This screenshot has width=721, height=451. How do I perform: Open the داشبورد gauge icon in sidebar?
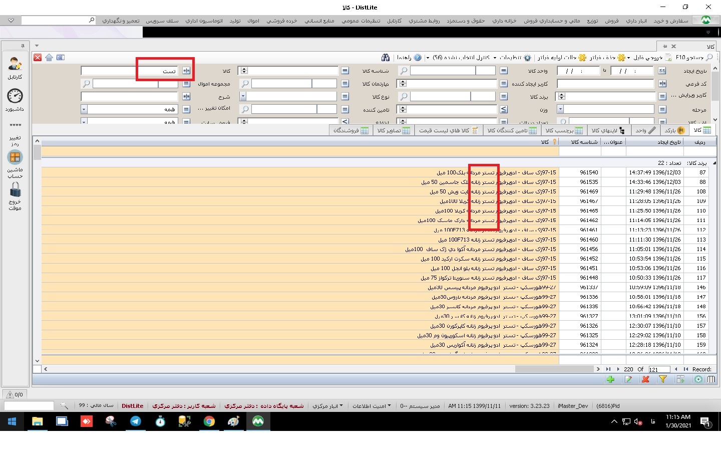tap(15, 96)
